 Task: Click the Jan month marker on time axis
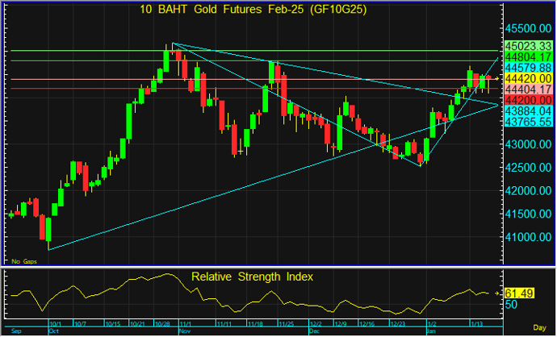pyautogui.click(x=433, y=331)
